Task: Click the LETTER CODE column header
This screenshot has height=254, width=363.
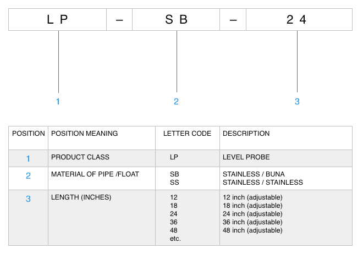Action: pyautogui.click(x=188, y=134)
